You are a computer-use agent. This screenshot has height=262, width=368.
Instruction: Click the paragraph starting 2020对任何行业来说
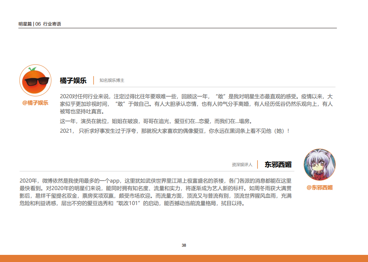click(196, 104)
